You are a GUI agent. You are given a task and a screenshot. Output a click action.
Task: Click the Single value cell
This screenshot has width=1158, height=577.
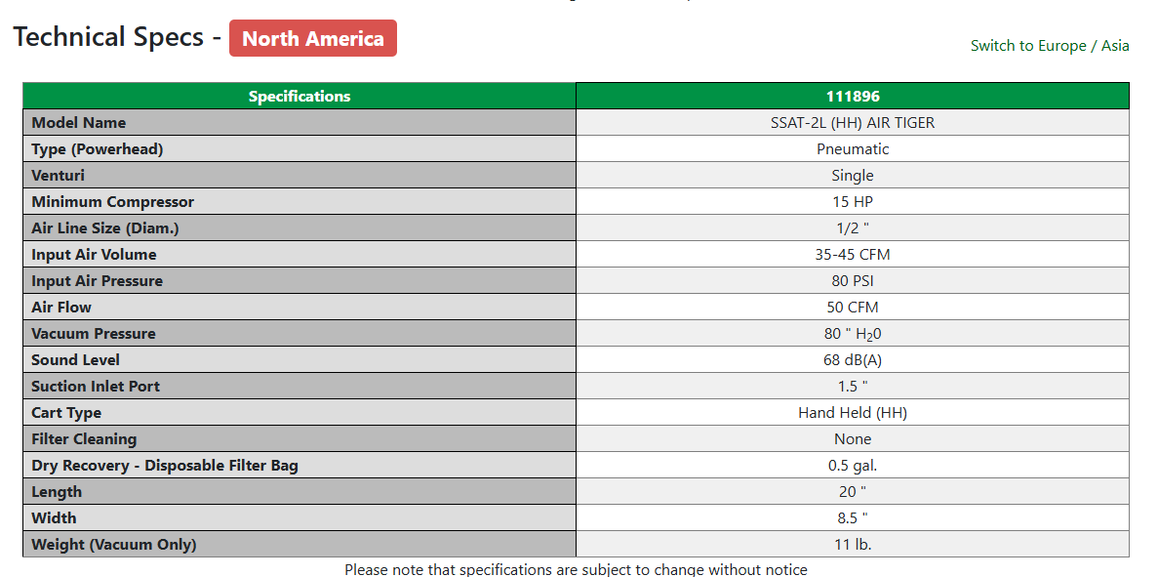853,176
